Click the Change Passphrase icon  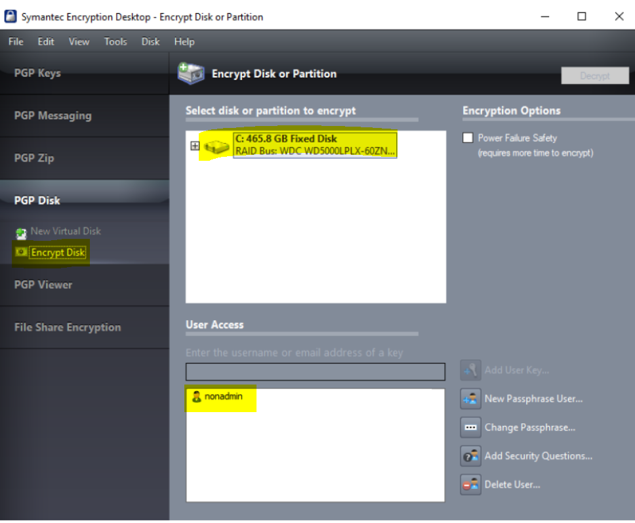click(470, 427)
